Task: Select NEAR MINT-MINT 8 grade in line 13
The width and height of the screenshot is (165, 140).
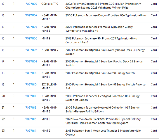Action: point(49,17)
